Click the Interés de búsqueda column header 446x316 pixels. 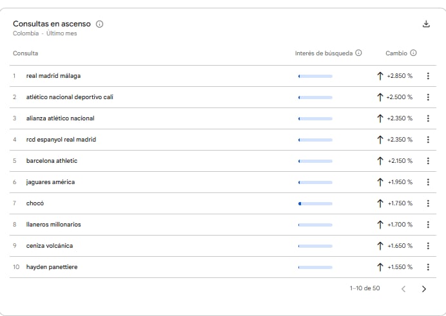click(x=324, y=53)
